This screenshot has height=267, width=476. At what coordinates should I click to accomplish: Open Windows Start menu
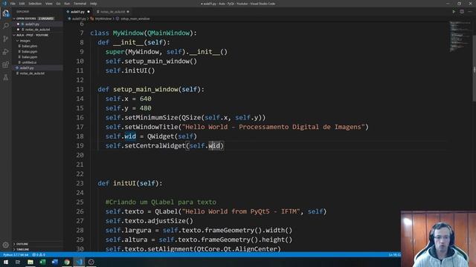pos(6,262)
